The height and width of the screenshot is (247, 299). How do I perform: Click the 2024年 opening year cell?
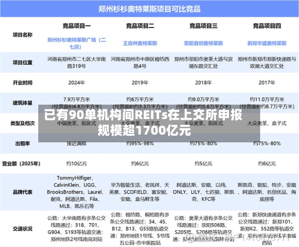tap(77, 83)
